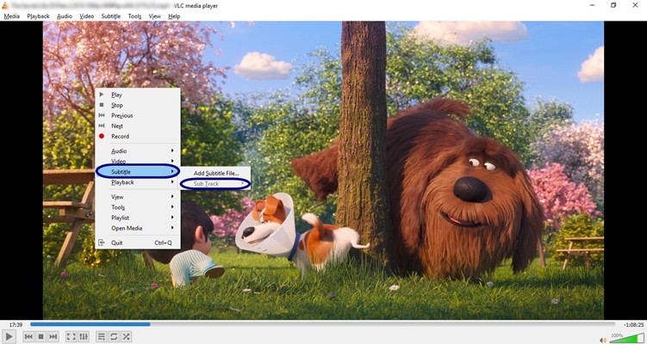Viewport: 647px width, 344px height.
Task: Click the VLC cone title bar icon
Action: coord(5,5)
